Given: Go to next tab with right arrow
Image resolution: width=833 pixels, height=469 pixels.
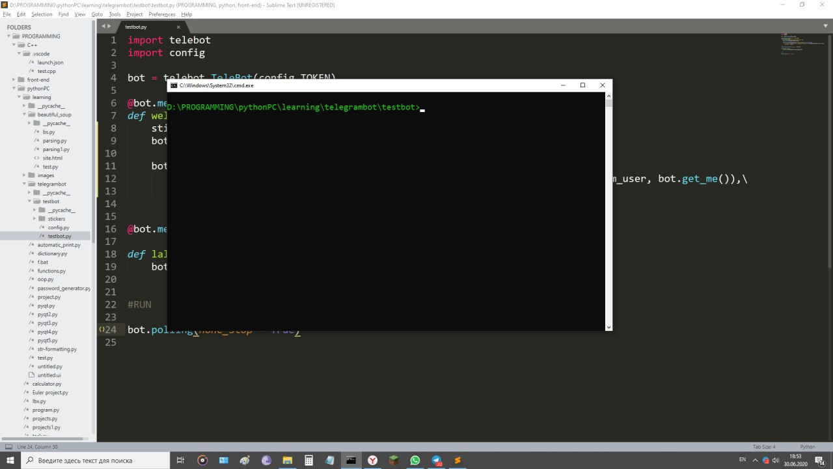Looking at the screenshot, I should (109, 26).
